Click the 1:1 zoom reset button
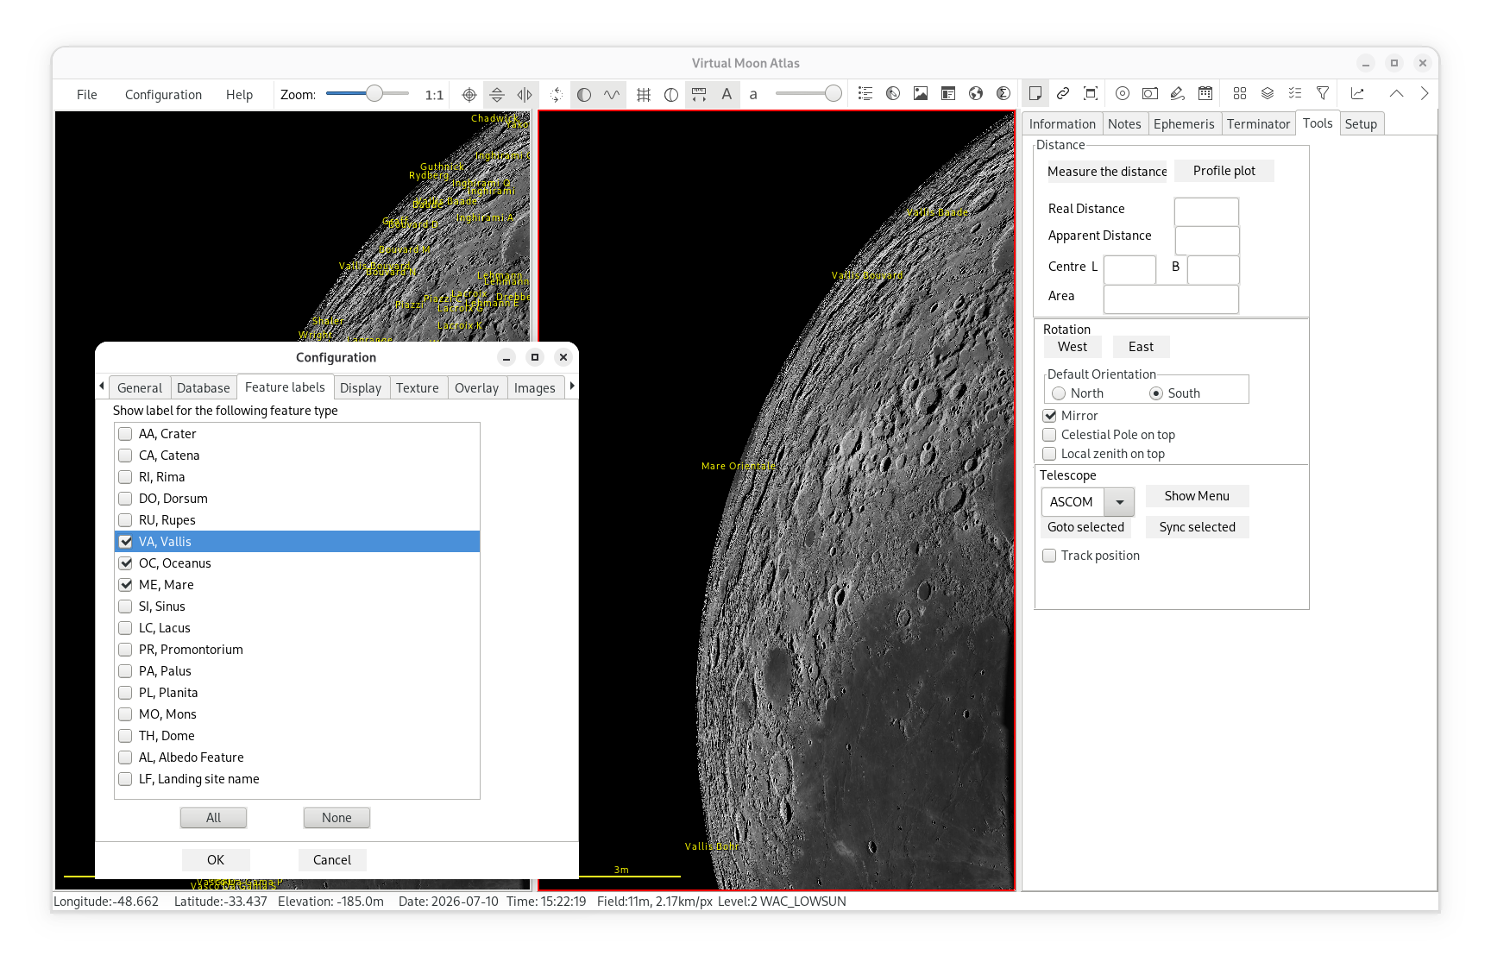This screenshot has height=968, width=1491. 434,95
